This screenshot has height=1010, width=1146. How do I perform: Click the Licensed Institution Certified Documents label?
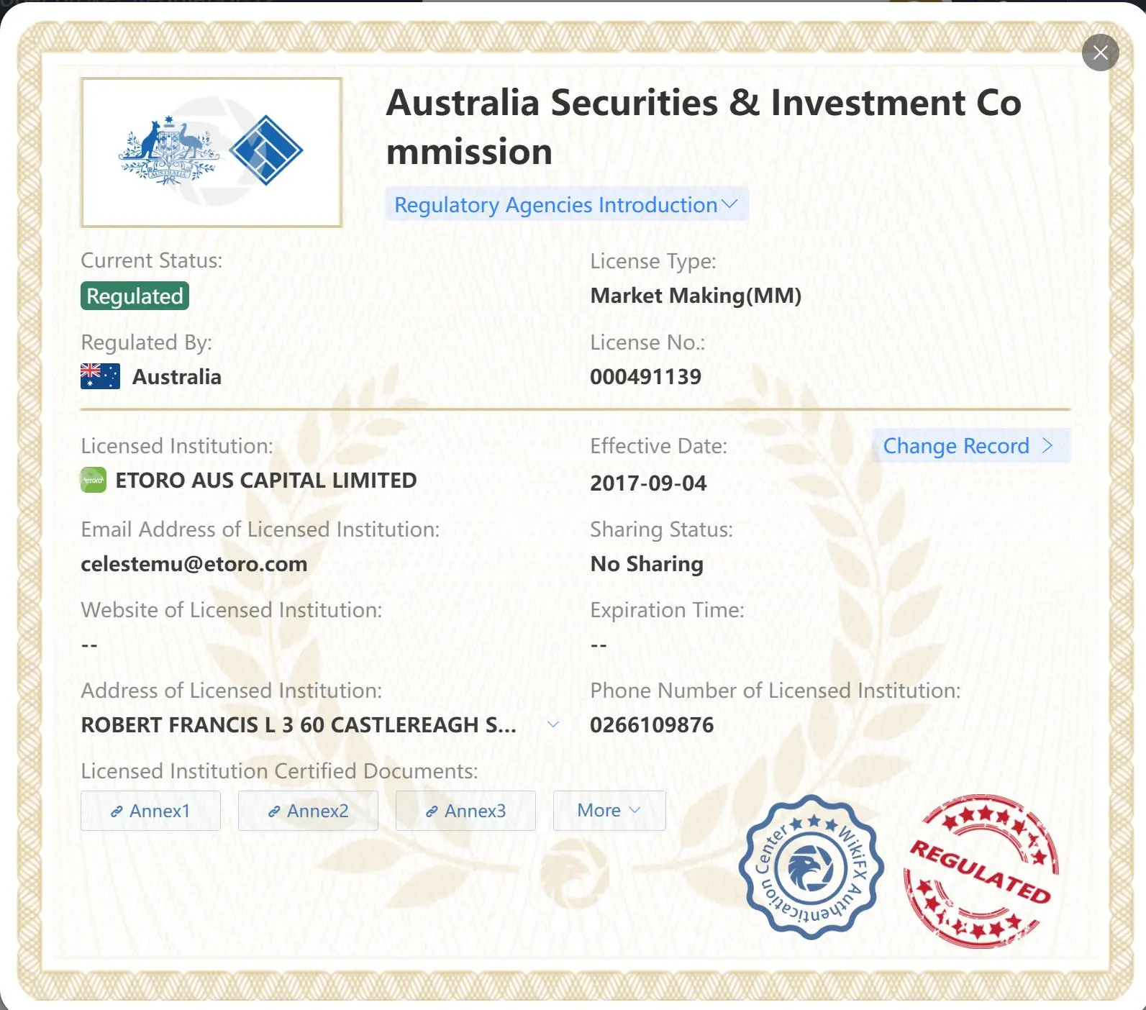(280, 771)
